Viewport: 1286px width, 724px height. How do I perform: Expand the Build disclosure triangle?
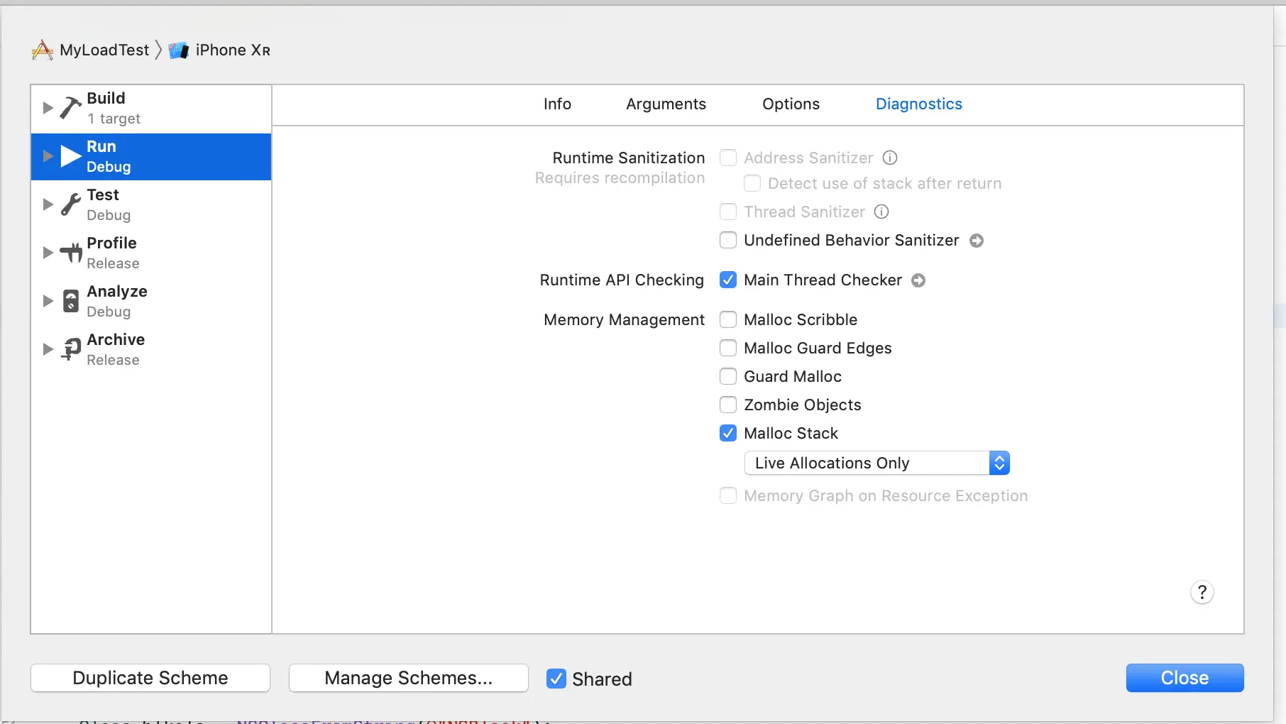[48, 108]
